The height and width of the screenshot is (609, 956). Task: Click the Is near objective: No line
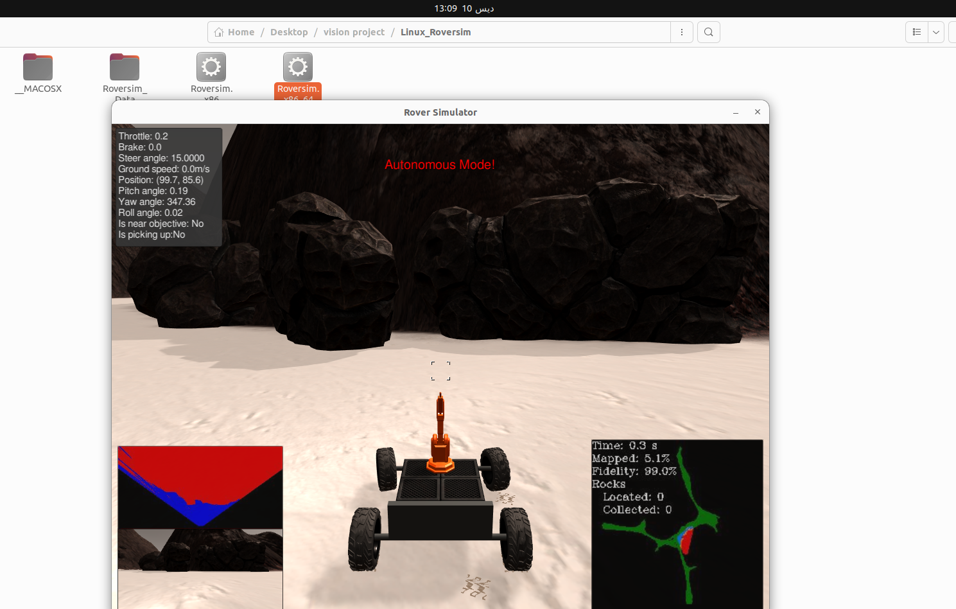pyautogui.click(x=161, y=224)
